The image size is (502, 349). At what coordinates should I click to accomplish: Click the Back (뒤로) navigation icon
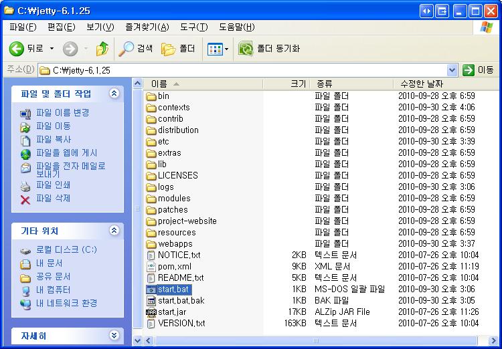17,49
